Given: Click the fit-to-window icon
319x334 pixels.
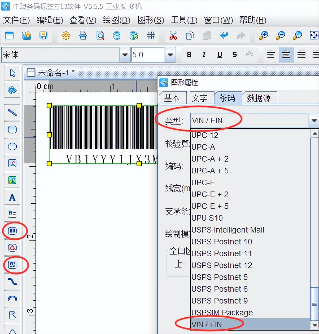Looking at the screenshot, I should tap(314, 35).
